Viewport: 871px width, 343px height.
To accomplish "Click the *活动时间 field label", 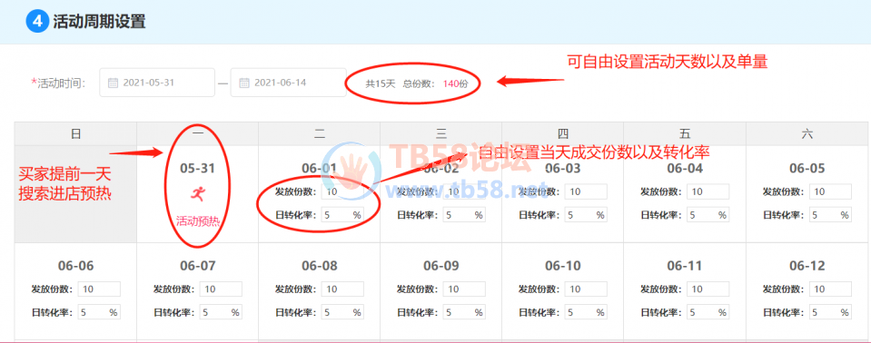I will pyautogui.click(x=58, y=83).
